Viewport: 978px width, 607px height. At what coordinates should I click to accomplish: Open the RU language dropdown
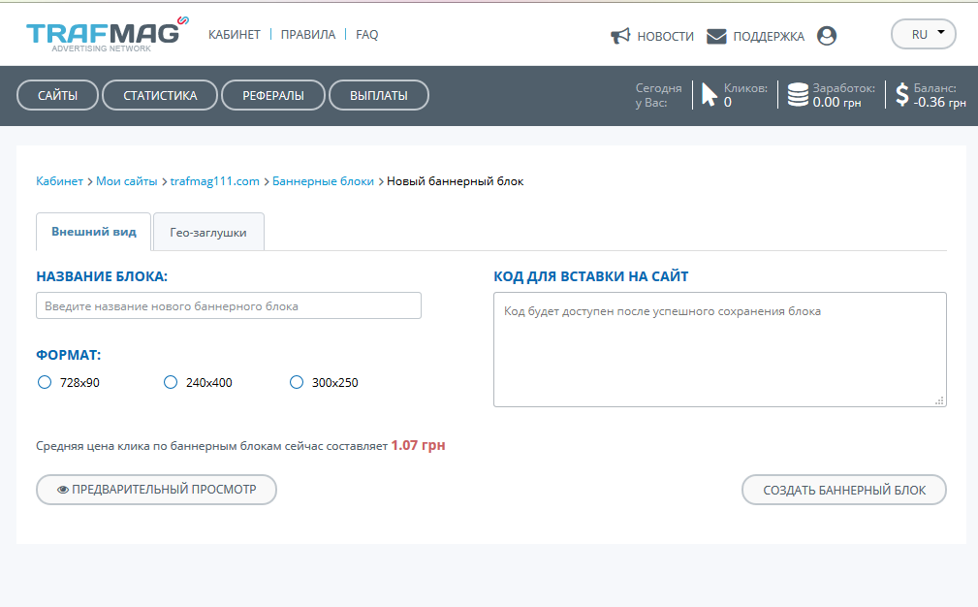[923, 34]
